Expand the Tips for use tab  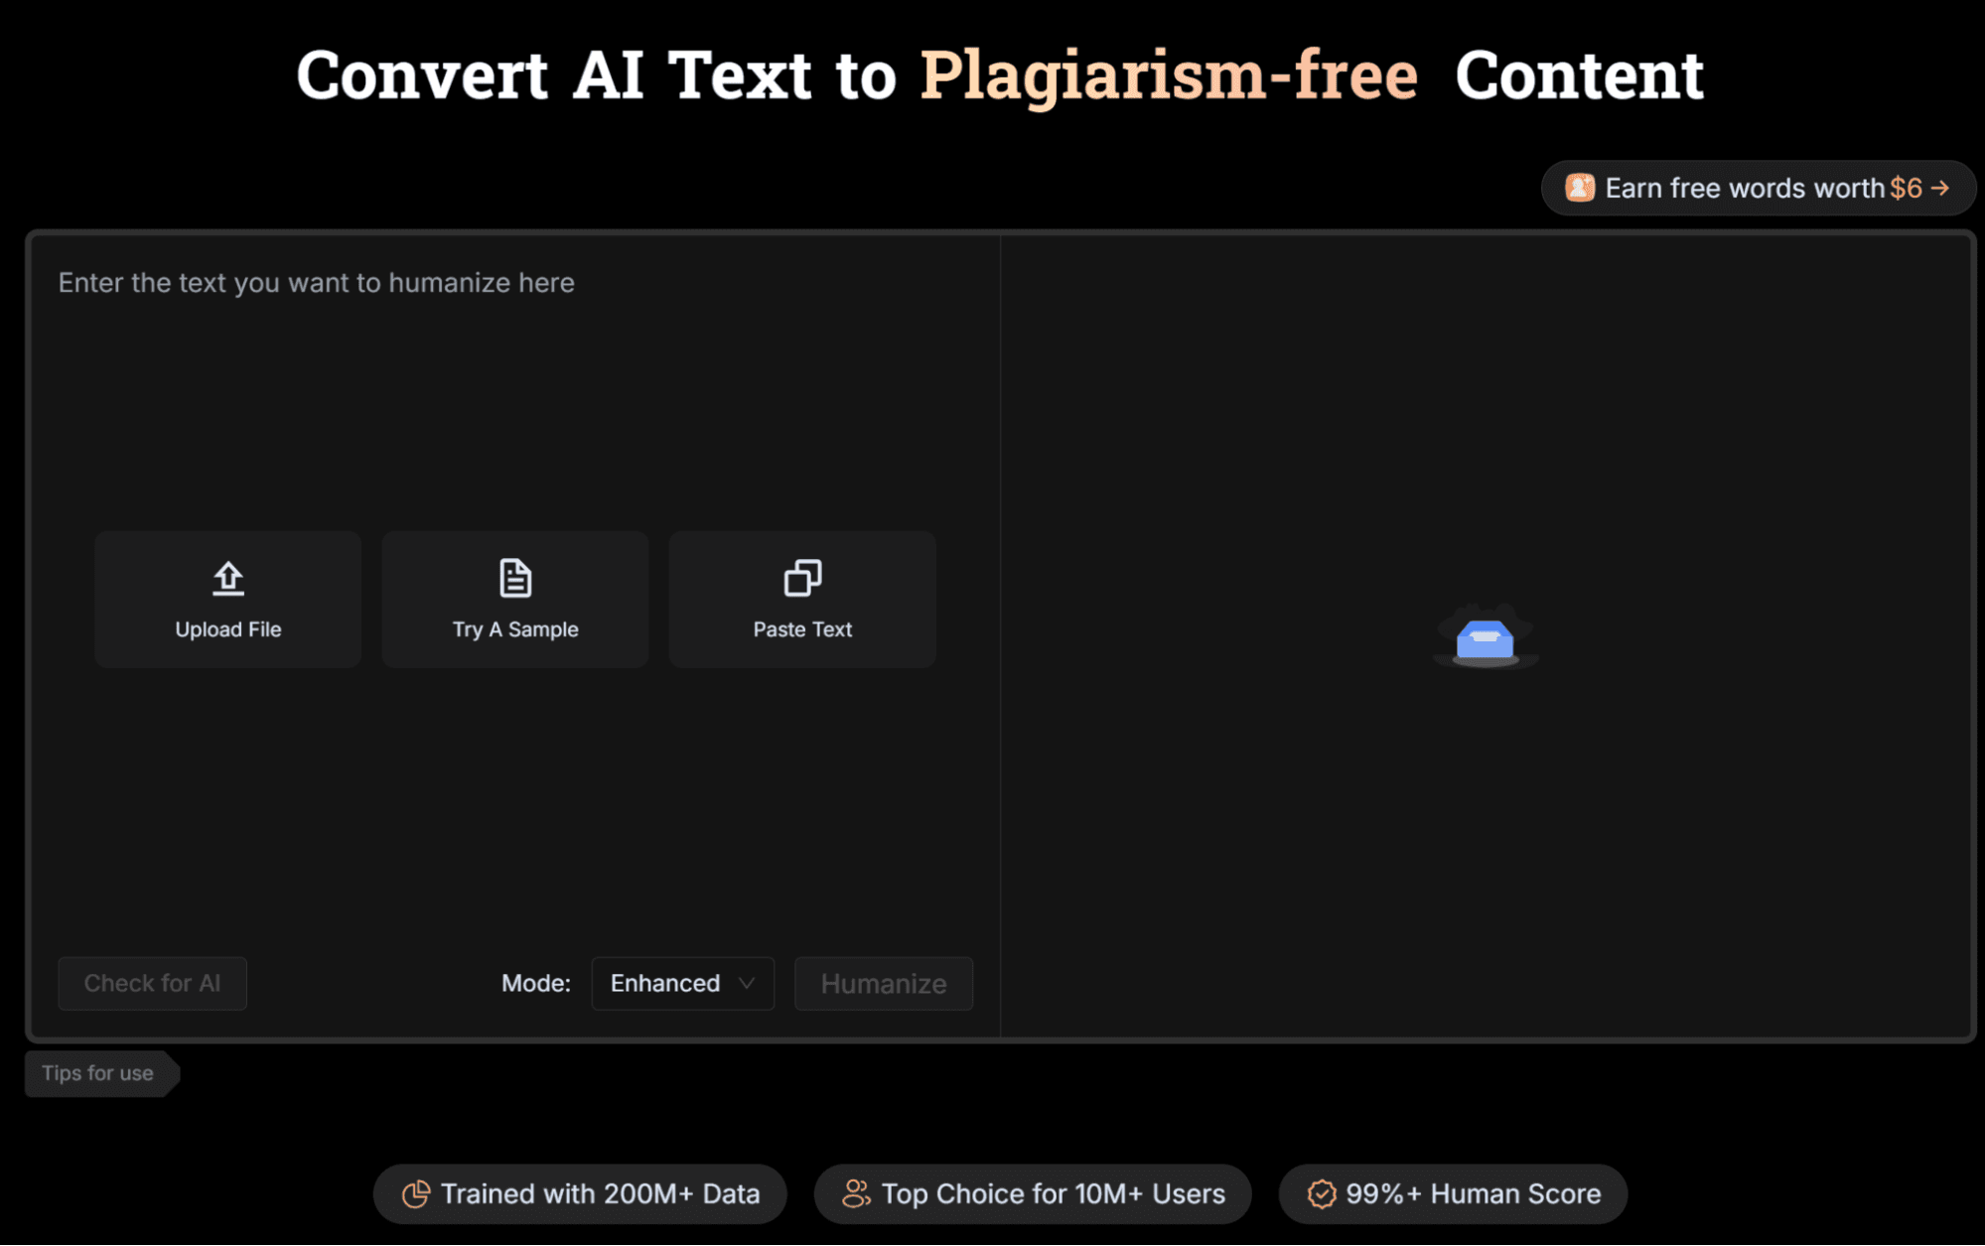(98, 1073)
